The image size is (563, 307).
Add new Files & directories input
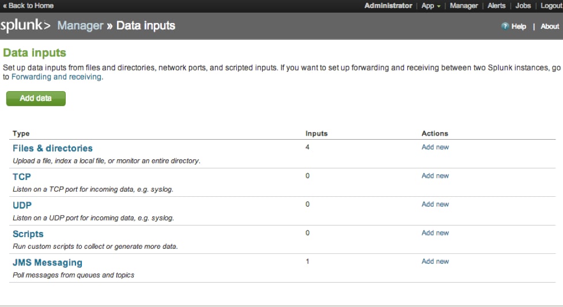(435, 147)
